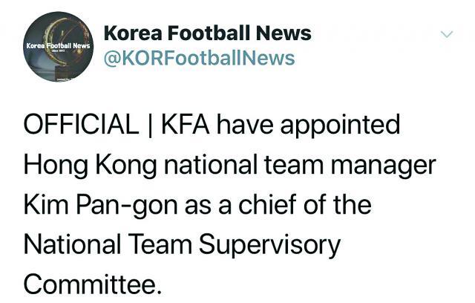Click the white label text inside the avatar

coord(58,46)
